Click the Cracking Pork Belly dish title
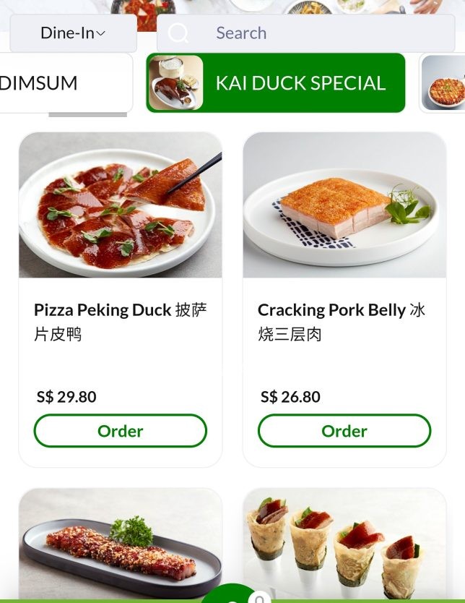Image resolution: width=465 pixels, height=603 pixels. [x=342, y=322]
